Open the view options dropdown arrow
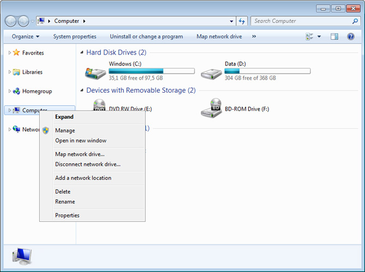 (319, 37)
